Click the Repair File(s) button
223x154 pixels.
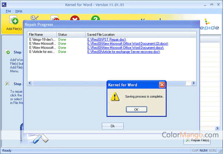click(x=197, y=140)
